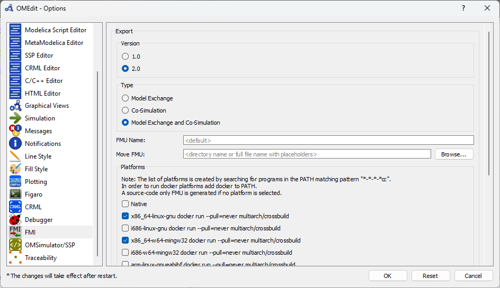Click the OMEdit title bar app icon
500x288 pixels.
pyautogui.click(x=9, y=8)
